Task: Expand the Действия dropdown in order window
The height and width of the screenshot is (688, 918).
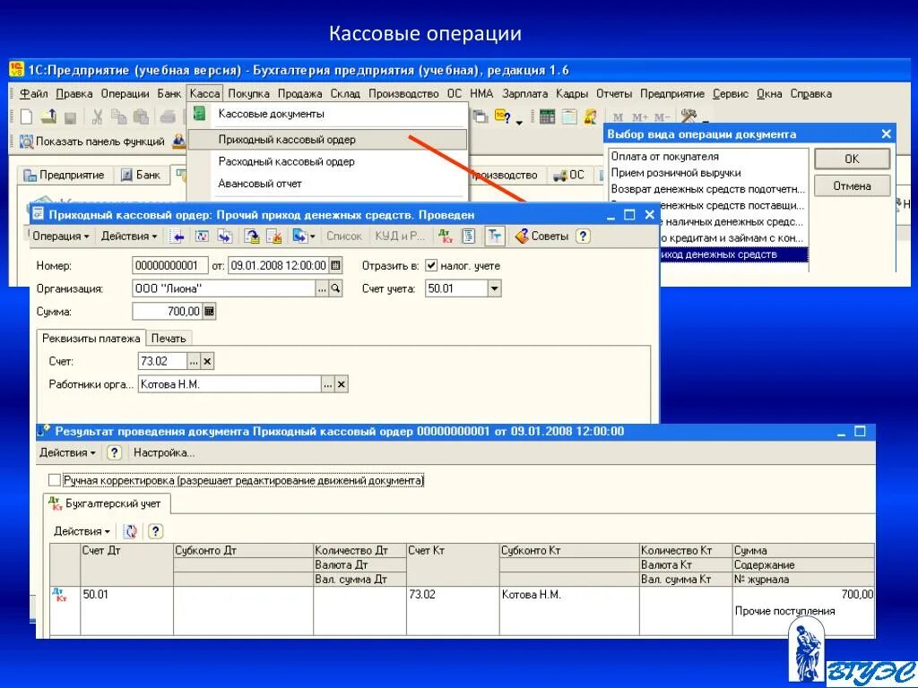Action: click(129, 236)
